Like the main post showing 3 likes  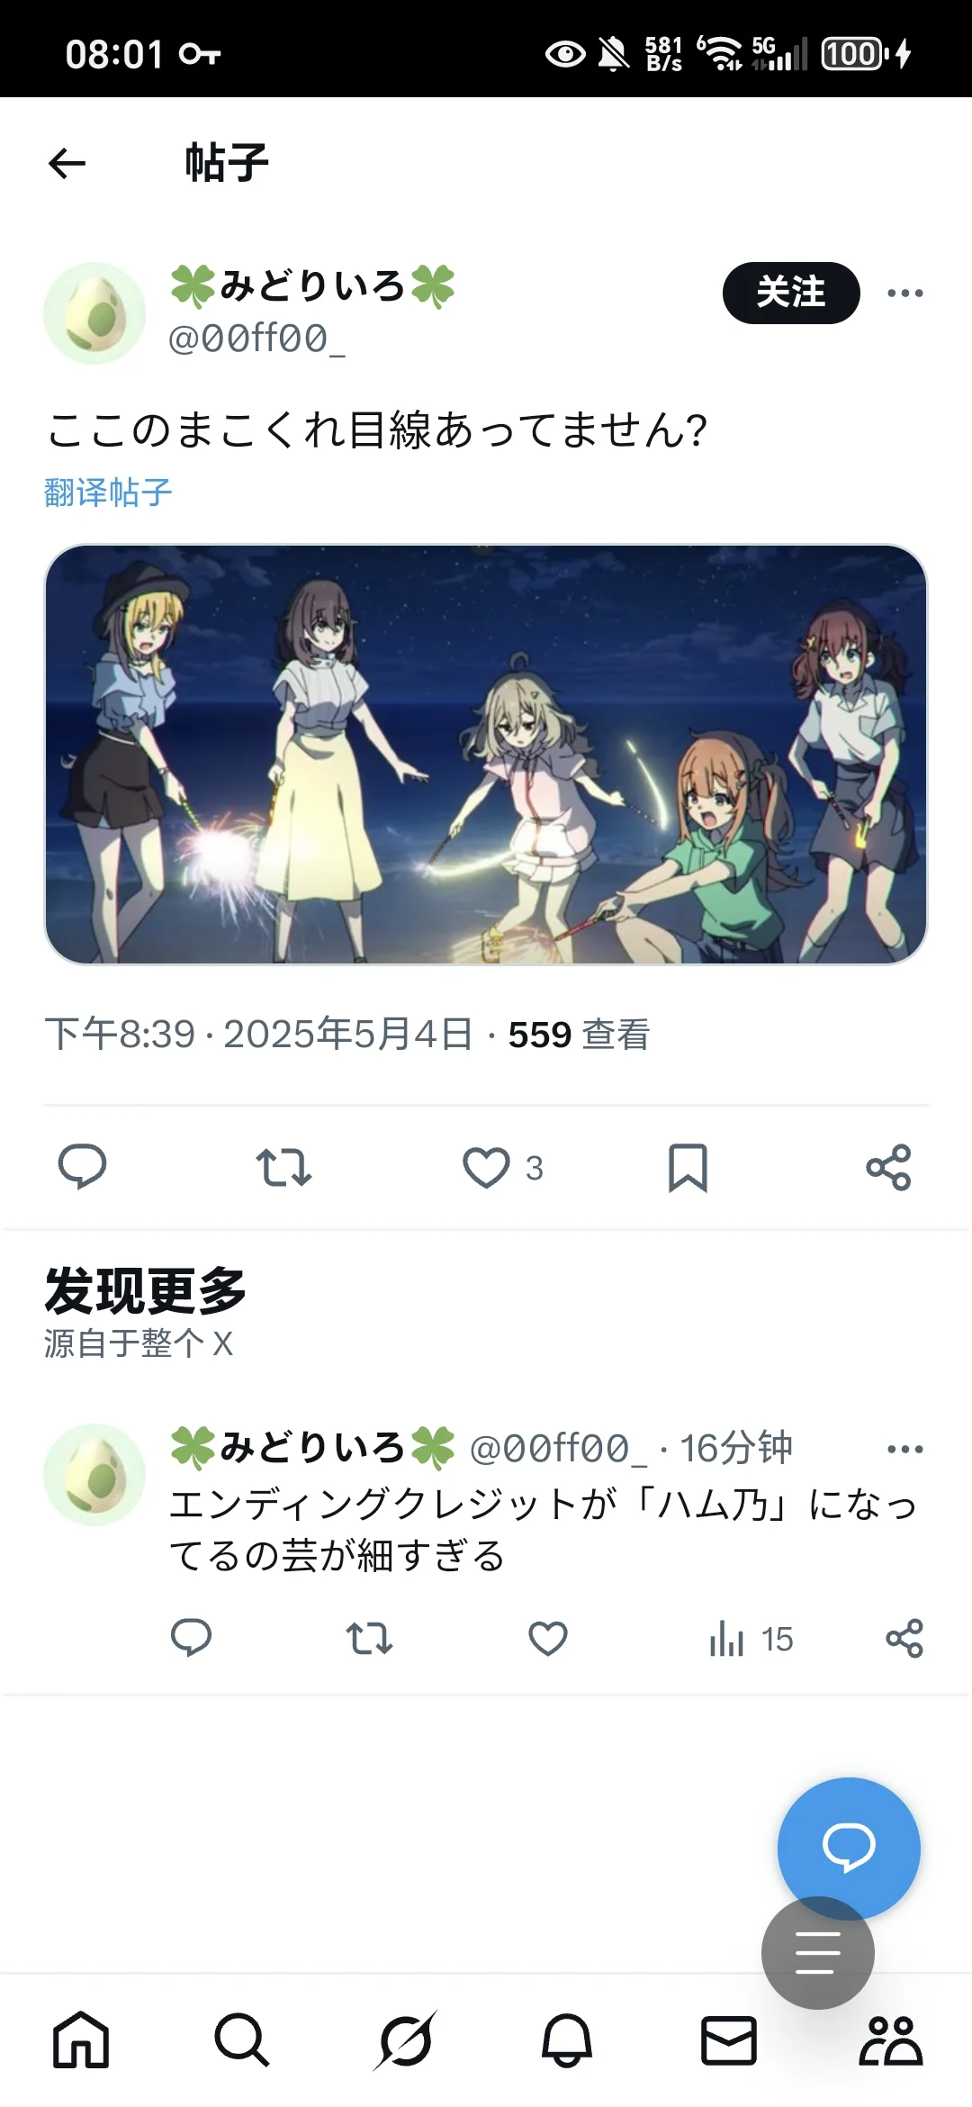click(x=502, y=1167)
